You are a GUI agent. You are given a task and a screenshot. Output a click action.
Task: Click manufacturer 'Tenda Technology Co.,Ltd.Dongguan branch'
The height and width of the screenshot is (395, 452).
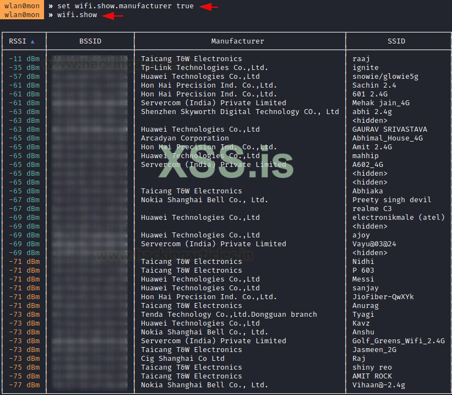[x=229, y=315]
